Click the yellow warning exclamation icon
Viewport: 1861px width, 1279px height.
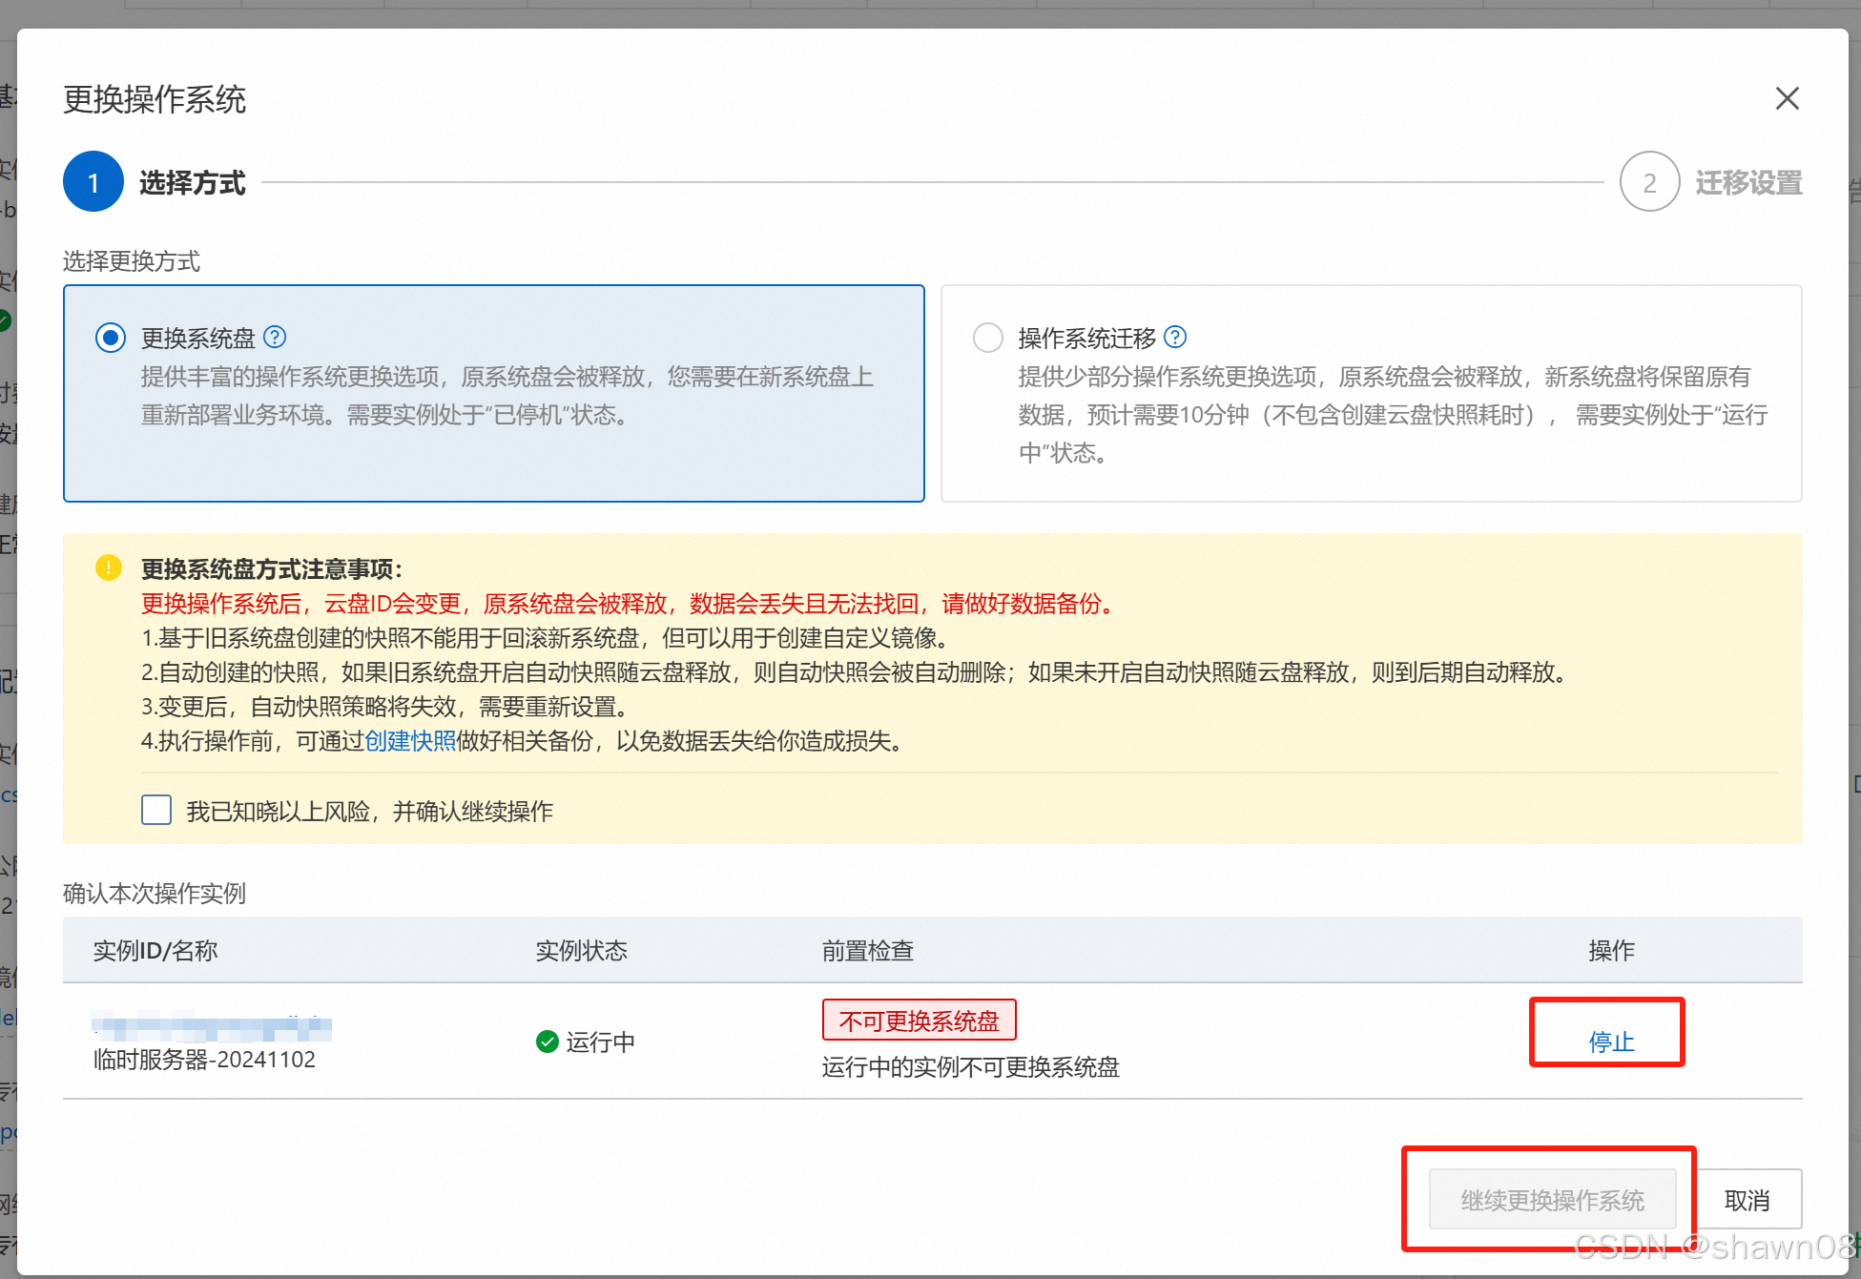click(109, 568)
